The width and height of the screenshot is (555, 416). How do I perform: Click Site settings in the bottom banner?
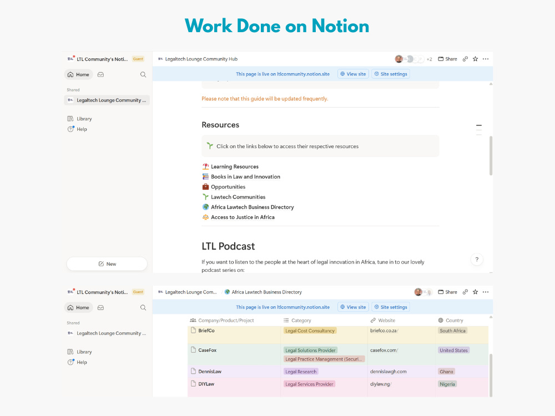pyautogui.click(x=391, y=307)
